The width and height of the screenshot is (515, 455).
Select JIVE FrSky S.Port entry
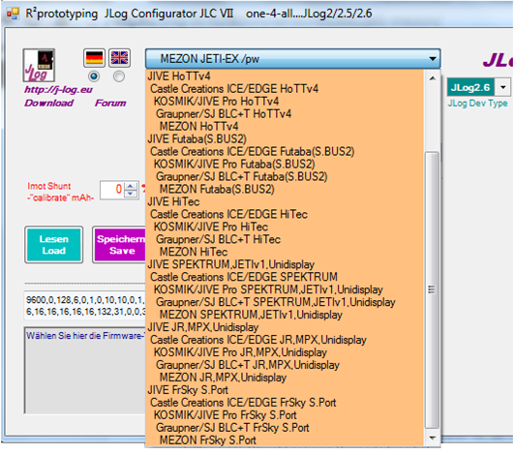285,390
